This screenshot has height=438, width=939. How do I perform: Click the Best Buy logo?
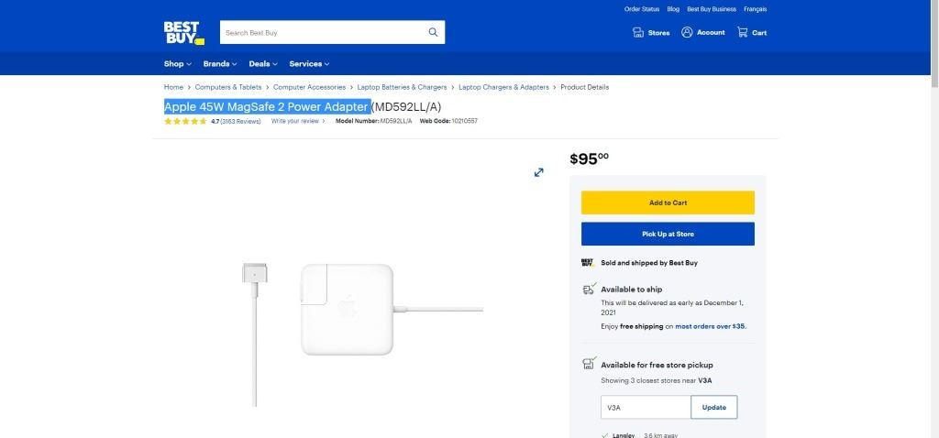click(183, 33)
